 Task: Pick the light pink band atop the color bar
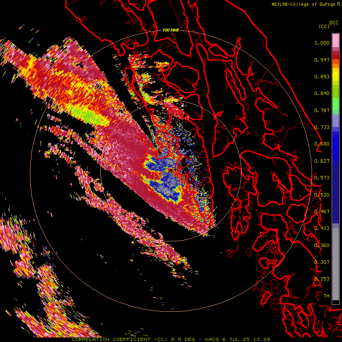[x=336, y=40]
